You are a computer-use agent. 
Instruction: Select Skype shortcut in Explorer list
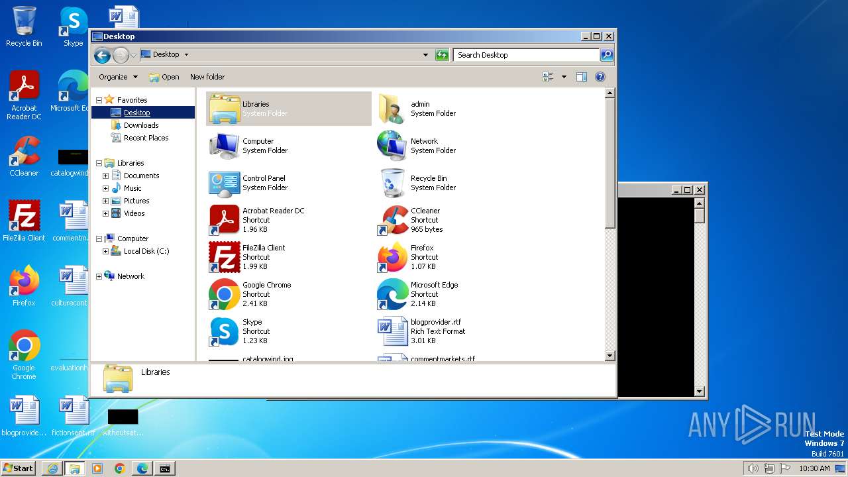224,331
